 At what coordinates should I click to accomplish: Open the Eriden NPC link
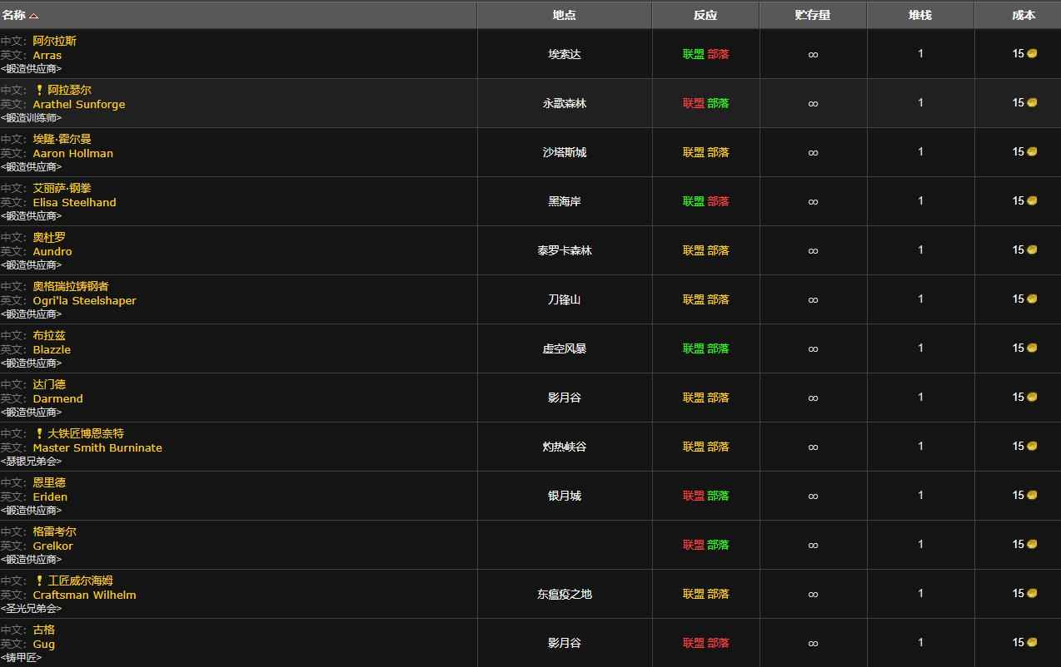pyautogui.click(x=50, y=497)
